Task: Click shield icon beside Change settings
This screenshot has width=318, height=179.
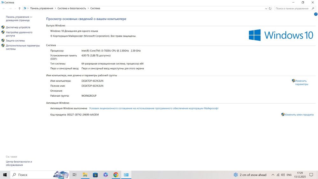Action: click(x=294, y=81)
